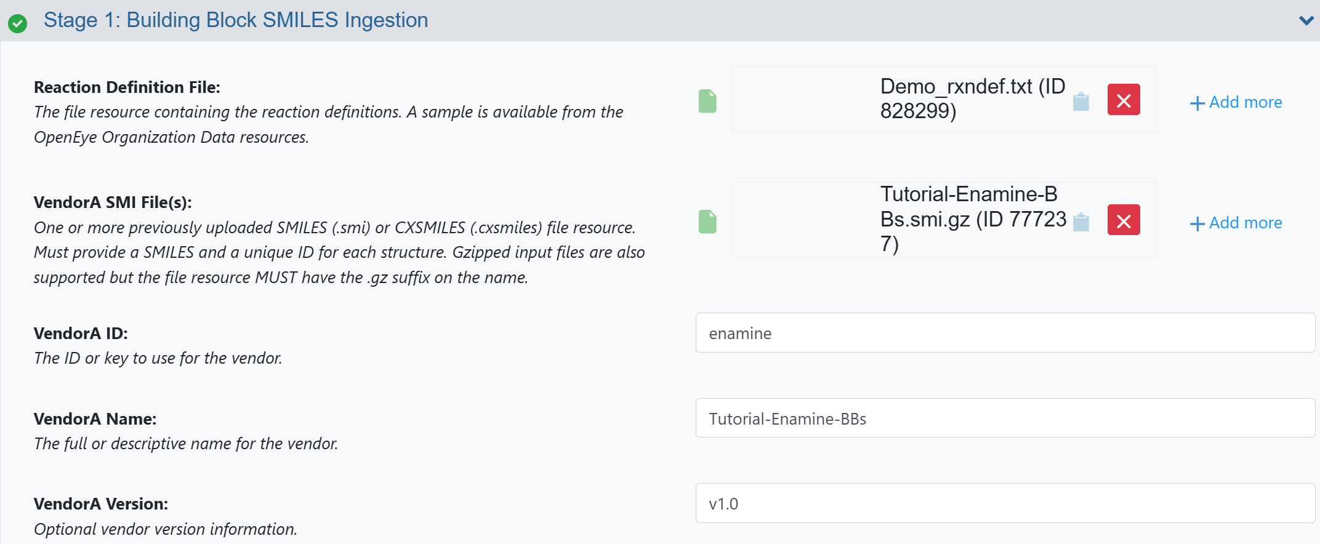1320x544 pixels.
Task: Click the green file icon beside Tutorial-Enamine-BBs.smi.gz
Action: (707, 222)
